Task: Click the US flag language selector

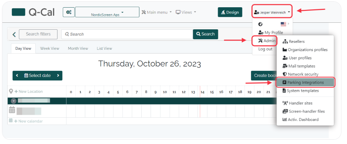Action: (283, 24)
